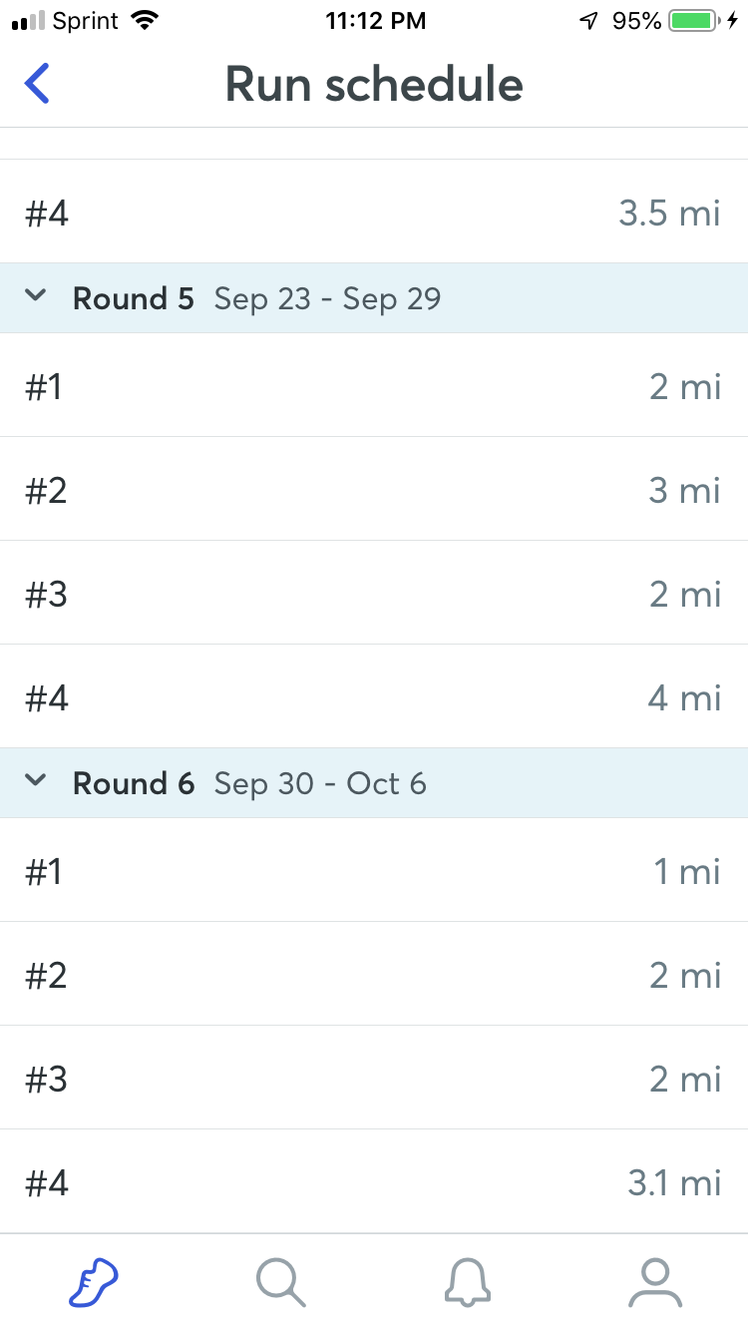
Task: Select Round 5 run #4, 4 mi
Action: (374, 697)
